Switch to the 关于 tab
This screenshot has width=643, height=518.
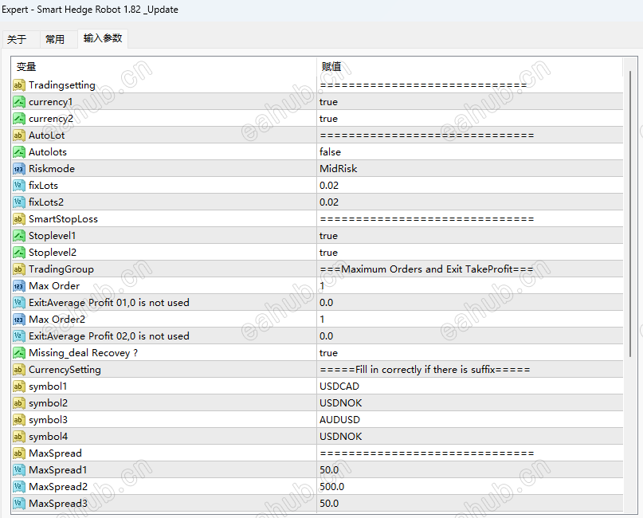[x=17, y=39]
